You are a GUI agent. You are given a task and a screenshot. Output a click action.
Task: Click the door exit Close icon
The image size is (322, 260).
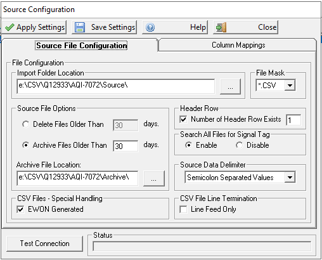click(x=221, y=27)
